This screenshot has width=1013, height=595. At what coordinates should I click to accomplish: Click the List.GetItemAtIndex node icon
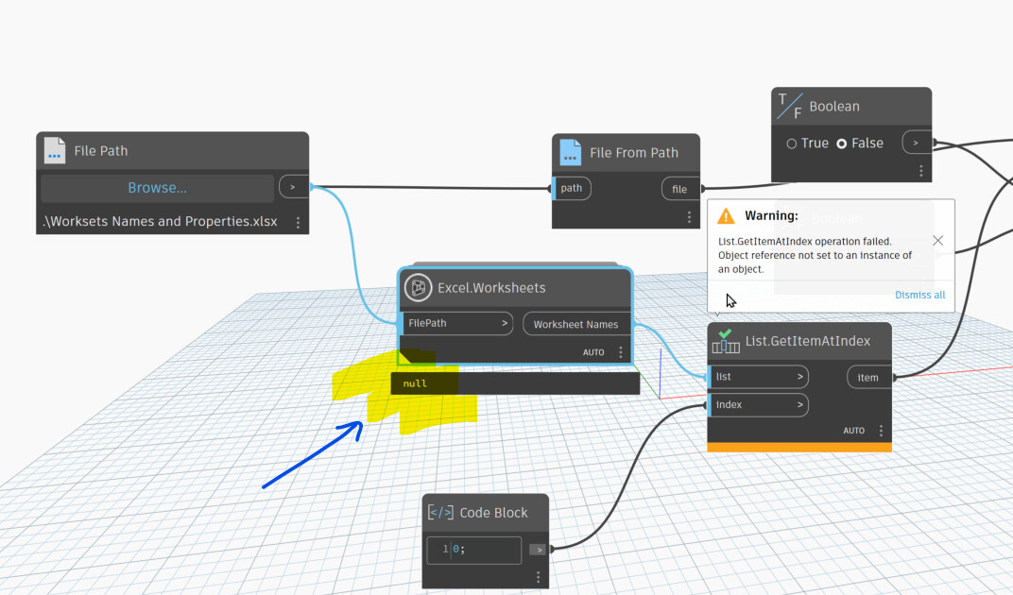click(726, 341)
